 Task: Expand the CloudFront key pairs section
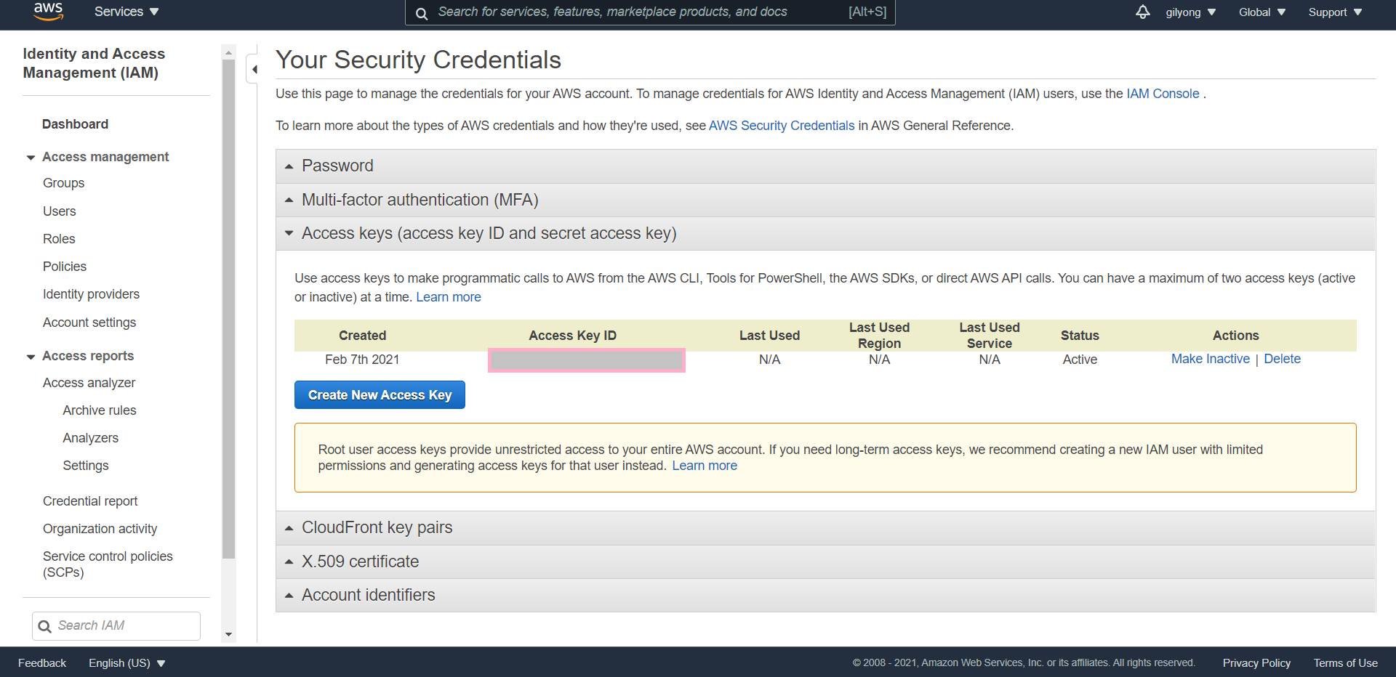click(x=825, y=527)
